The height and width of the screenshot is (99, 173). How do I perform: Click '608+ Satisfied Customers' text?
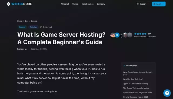click(x=145, y=37)
